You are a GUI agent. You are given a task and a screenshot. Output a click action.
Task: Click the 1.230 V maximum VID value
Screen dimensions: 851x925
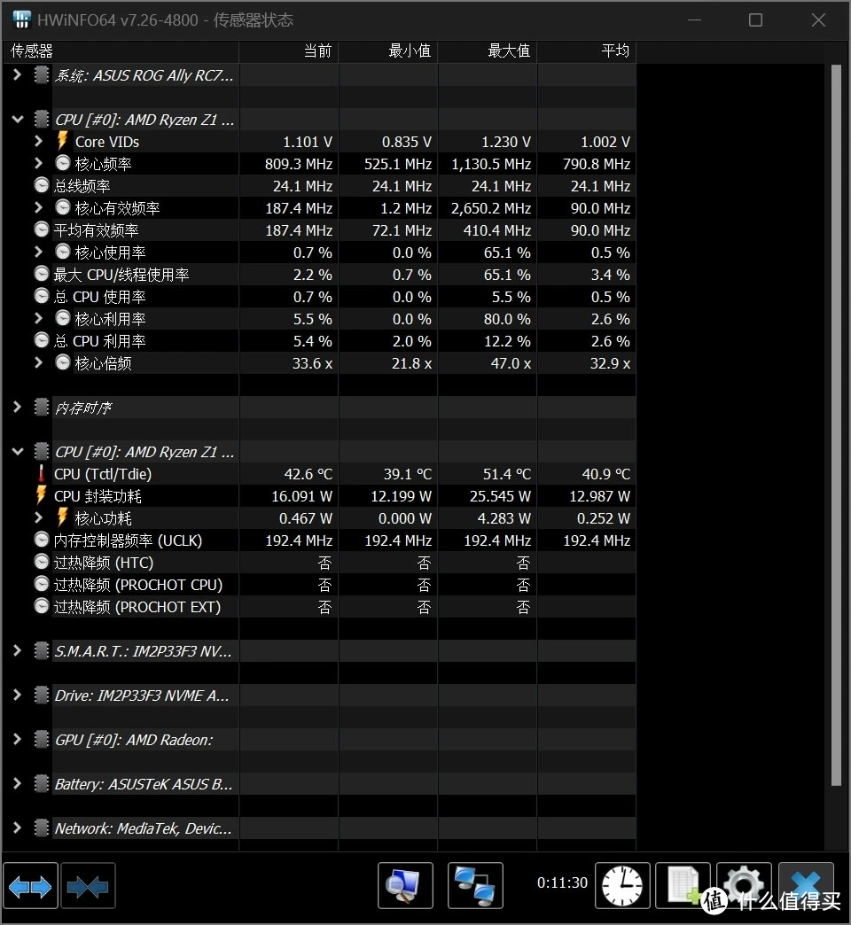[506, 142]
